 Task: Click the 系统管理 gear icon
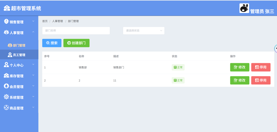pyautogui.click(x=6, y=97)
